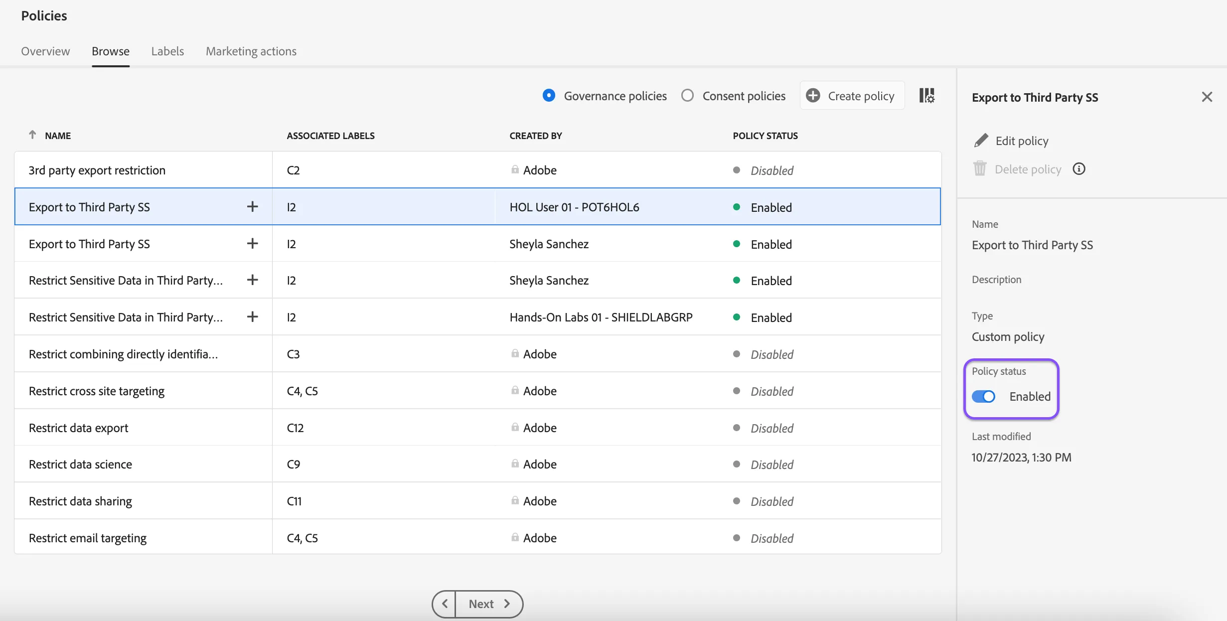Image resolution: width=1227 pixels, height=621 pixels.
Task: Click plus icon on Sheyla Sanchez Restrict Sensitive row
Action: (x=253, y=280)
